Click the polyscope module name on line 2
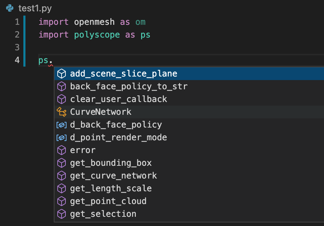The width and height of the screenshot is (324, 226). pos(97,35)
